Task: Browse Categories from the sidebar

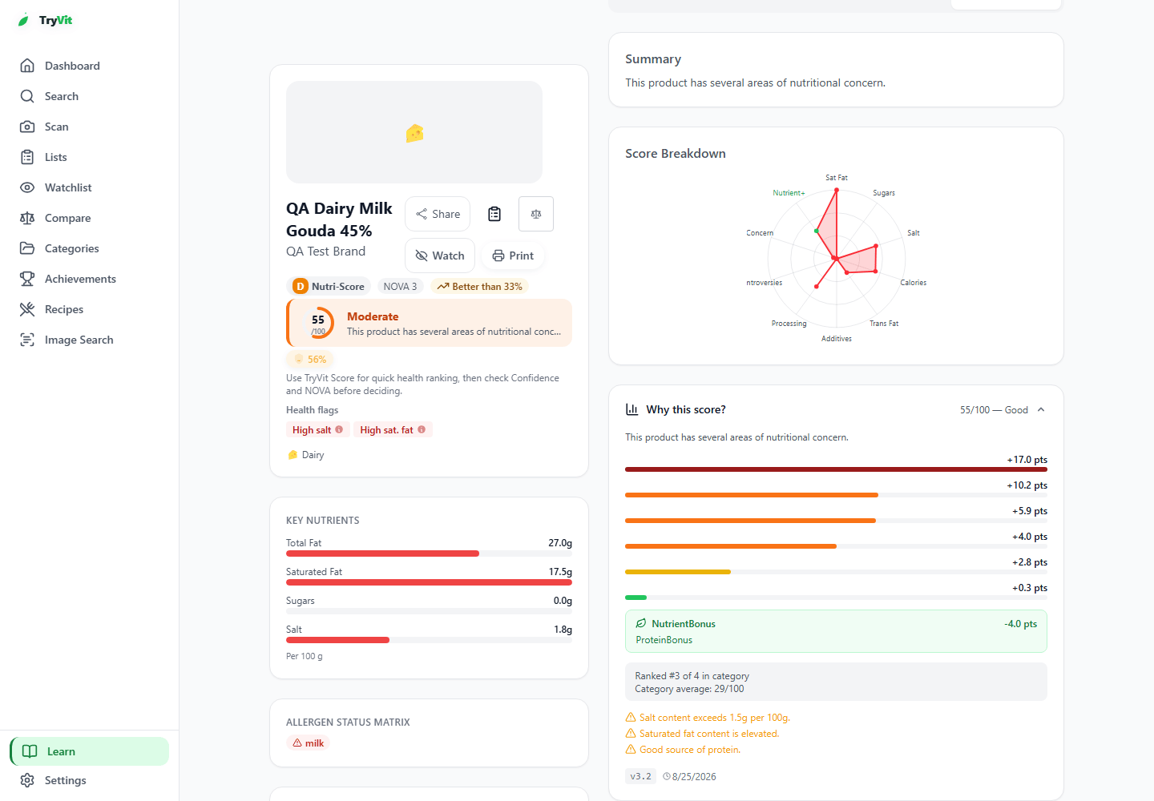Action: 90,248
